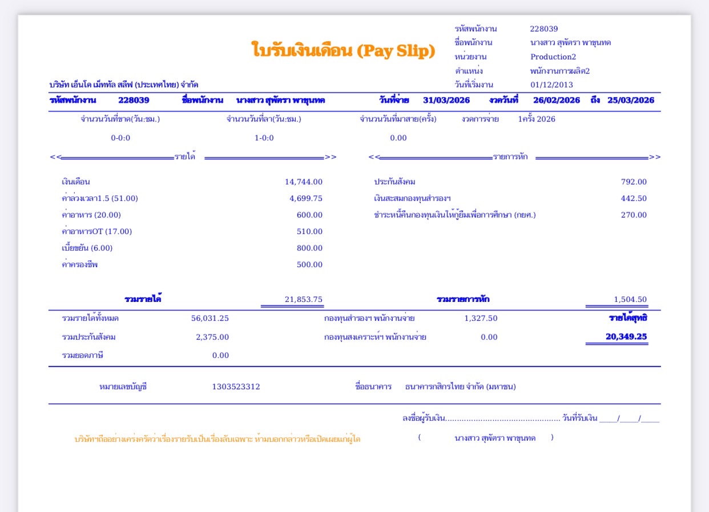Click the recipient signature dotted line
The height and width of the screenshot is (512, 709).
[502, 419]
